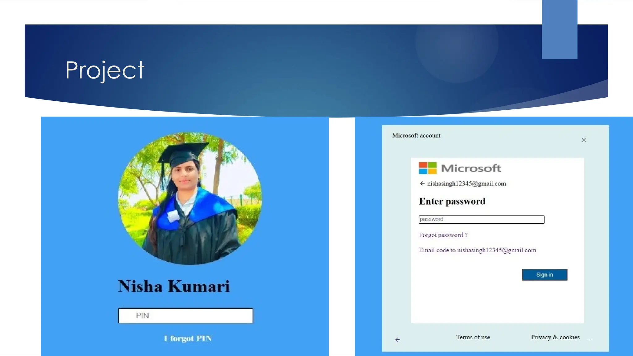
Task: Open the three-dots more options
Action: coord(590,338)
